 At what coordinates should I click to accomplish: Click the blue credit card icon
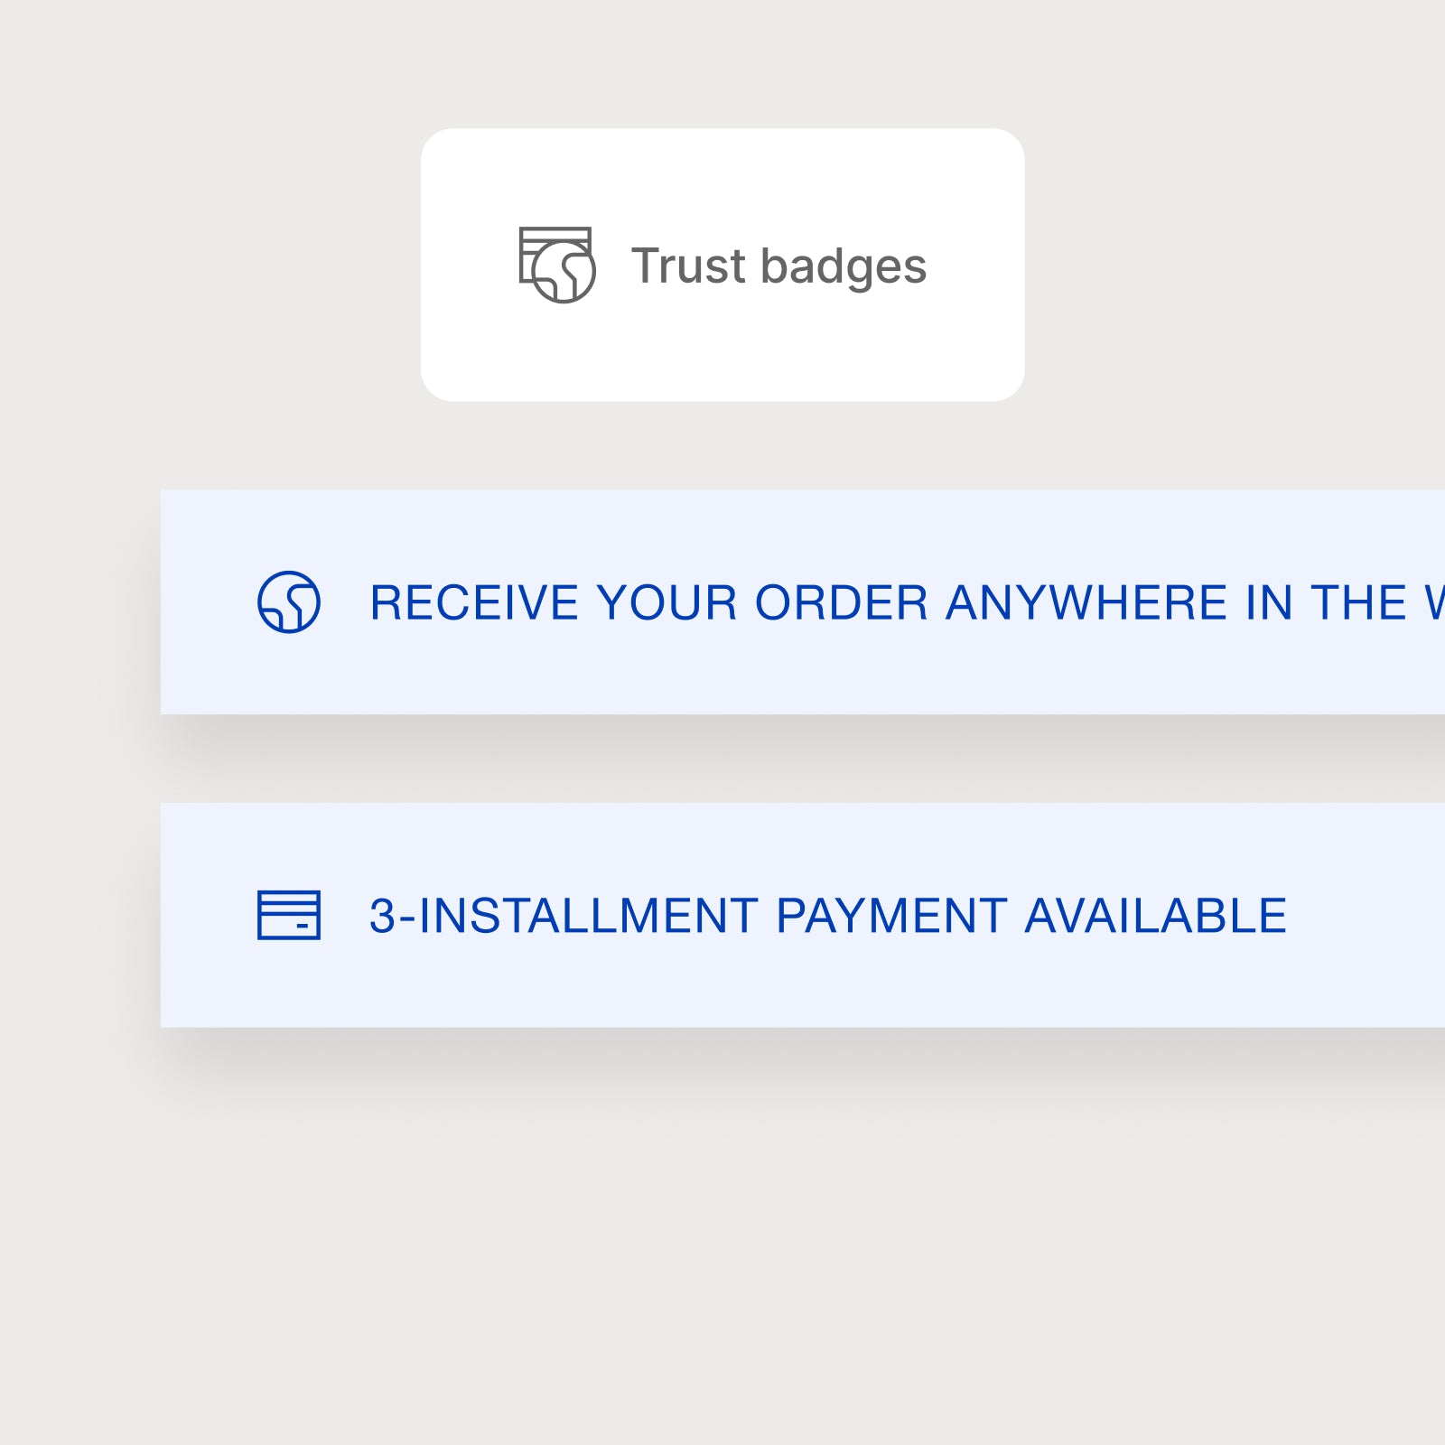click(x=289, y=915)
